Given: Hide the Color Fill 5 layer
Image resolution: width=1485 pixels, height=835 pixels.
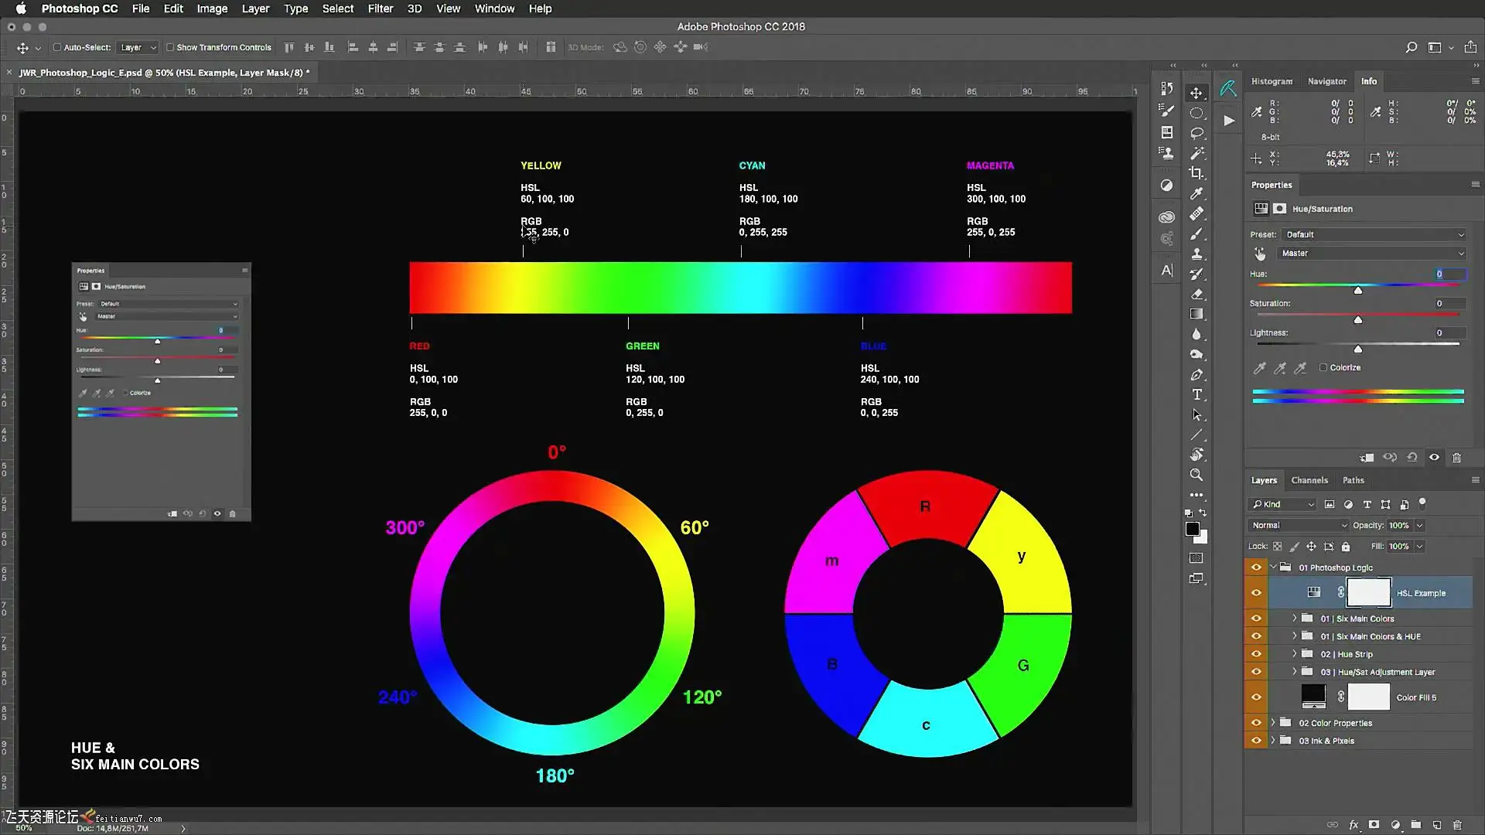Looking at the screenshot, I should [x=1256, y=697].
